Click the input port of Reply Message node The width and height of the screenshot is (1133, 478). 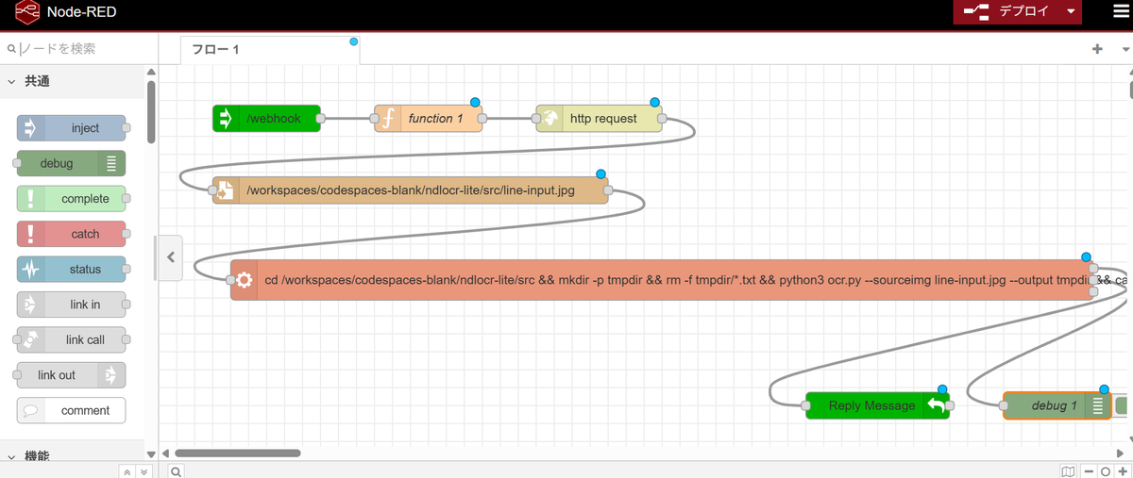click(806, 405)
